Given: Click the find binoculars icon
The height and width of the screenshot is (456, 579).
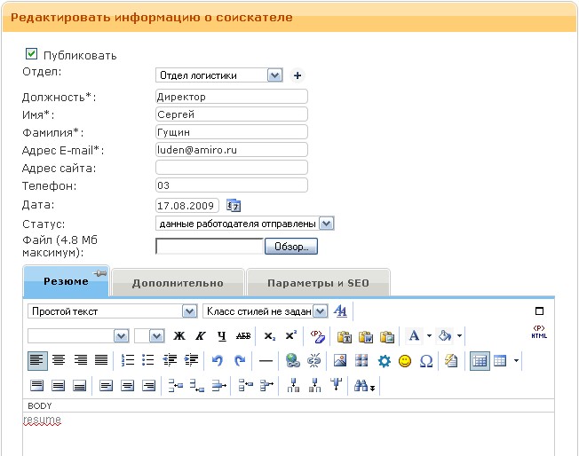Looking at the screenshot, I should click(x=362, y=386).
